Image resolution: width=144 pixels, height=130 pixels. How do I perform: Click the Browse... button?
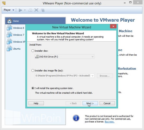(105, 76)
